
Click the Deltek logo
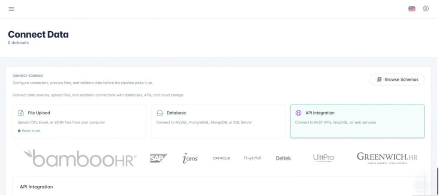tap(283, 158)
